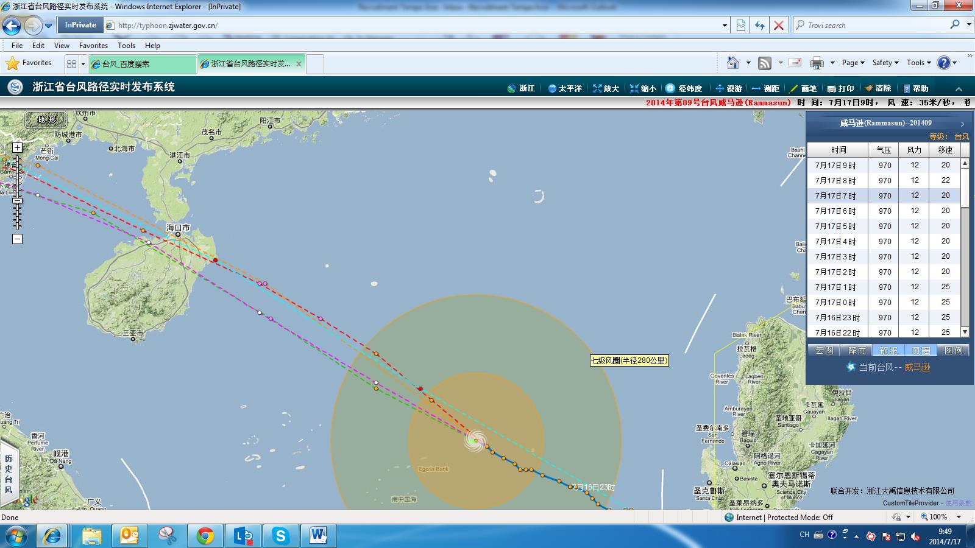This screenshot has height=548, width=975.
Task: Toggle the 云图 cloud image layer
Action: (x=824, y=351)
